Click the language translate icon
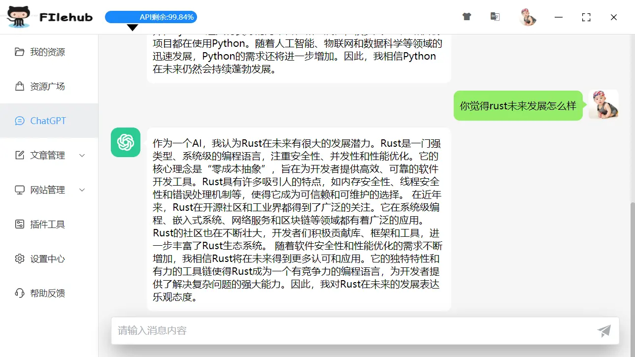 (x=495, y=17)
